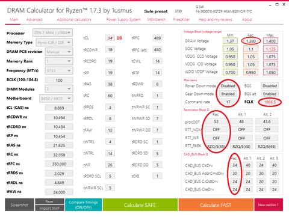Open Help and my reviews tab

click(216, 20)
